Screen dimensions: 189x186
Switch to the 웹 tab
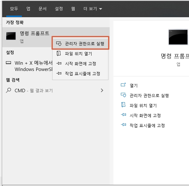pos(73,9)
